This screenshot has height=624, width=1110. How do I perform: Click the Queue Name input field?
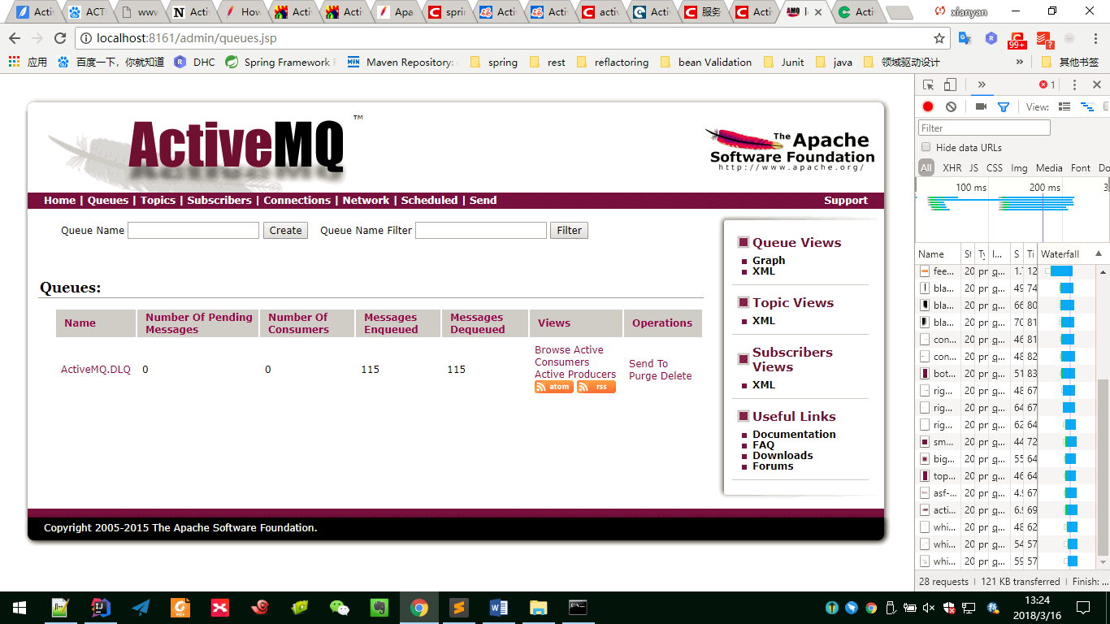point(193,230)
